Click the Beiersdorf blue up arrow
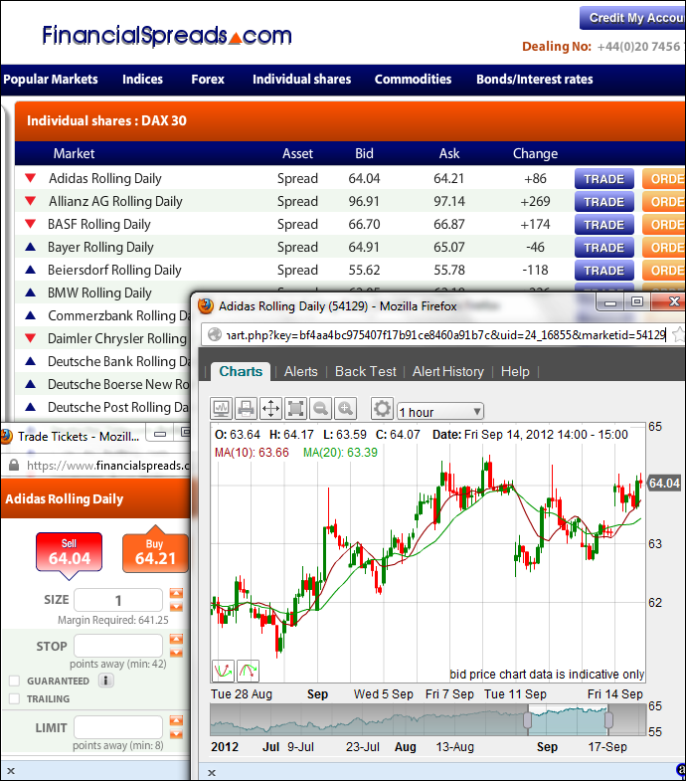 pyautogui.click(x=31, y=270)
